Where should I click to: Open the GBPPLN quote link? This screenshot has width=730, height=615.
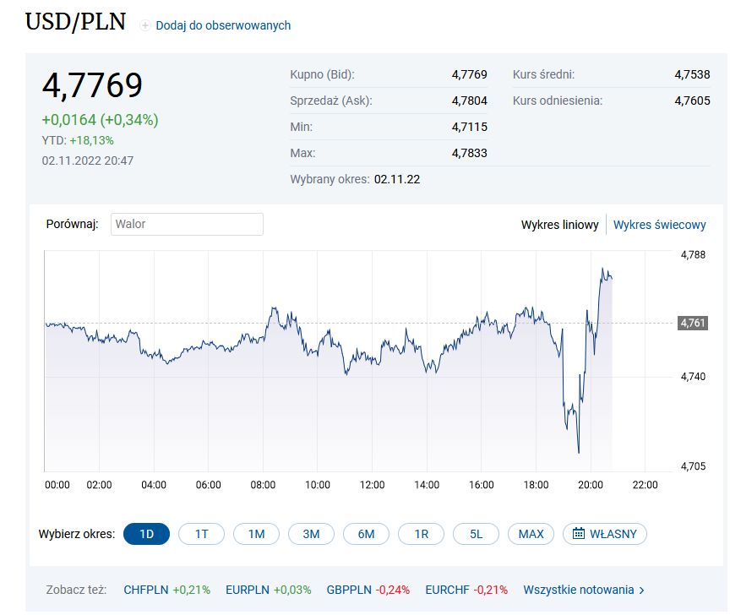[346, 590]
